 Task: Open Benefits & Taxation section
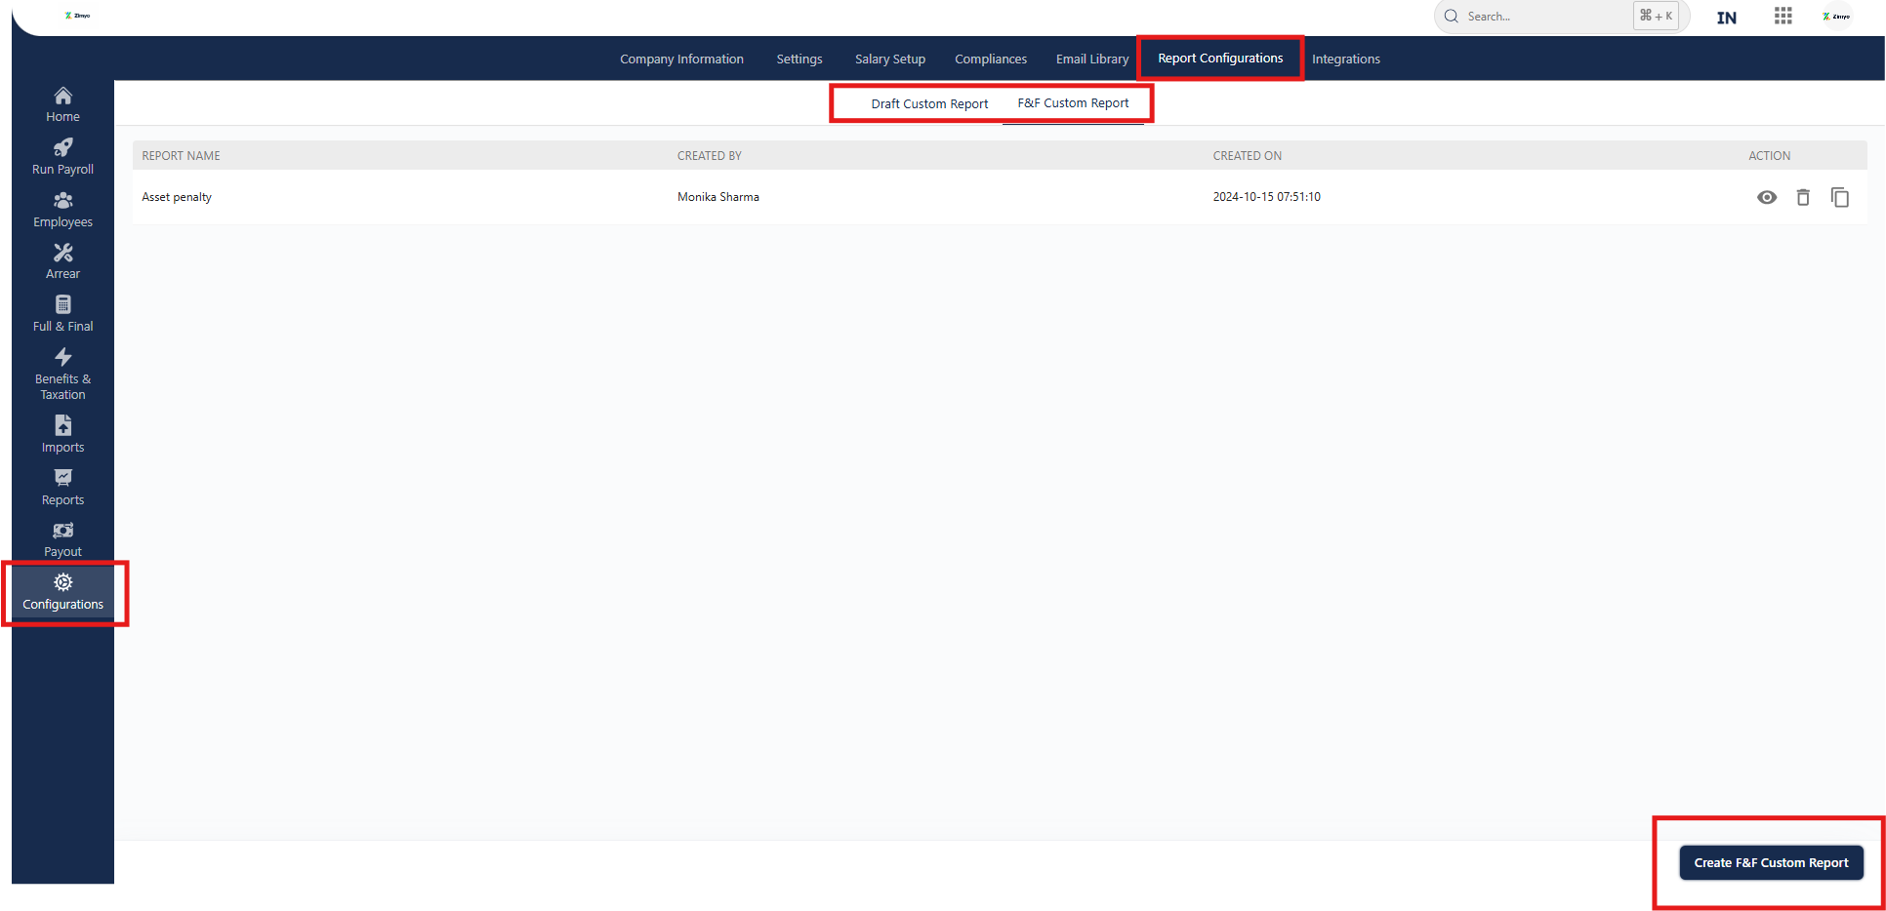pyautogui.click(x=62, y=375)
